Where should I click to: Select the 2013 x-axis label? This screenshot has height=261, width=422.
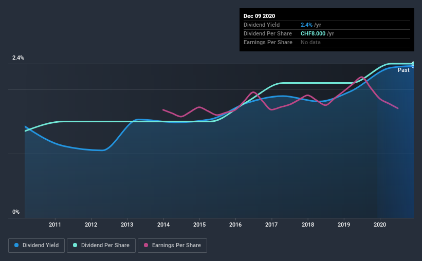[x=127, y=225]
